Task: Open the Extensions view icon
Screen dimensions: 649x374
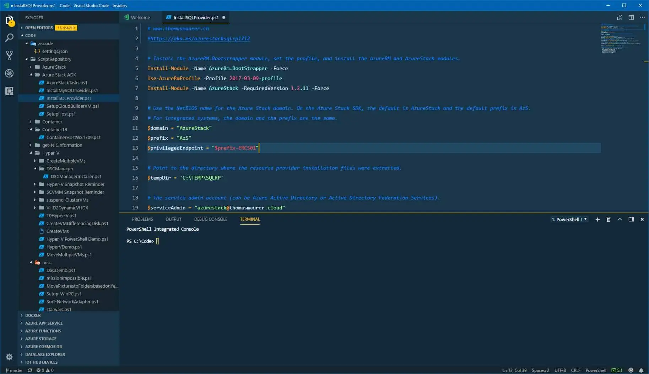Action: pos(10,91)
